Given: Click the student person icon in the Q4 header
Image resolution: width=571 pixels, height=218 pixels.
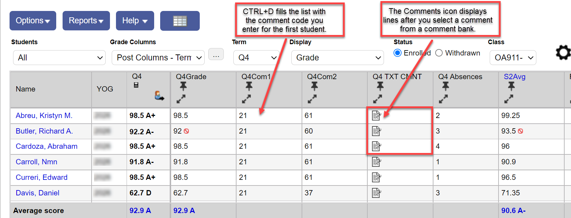Looking at the screenshot, I should [x=159, y=96].
